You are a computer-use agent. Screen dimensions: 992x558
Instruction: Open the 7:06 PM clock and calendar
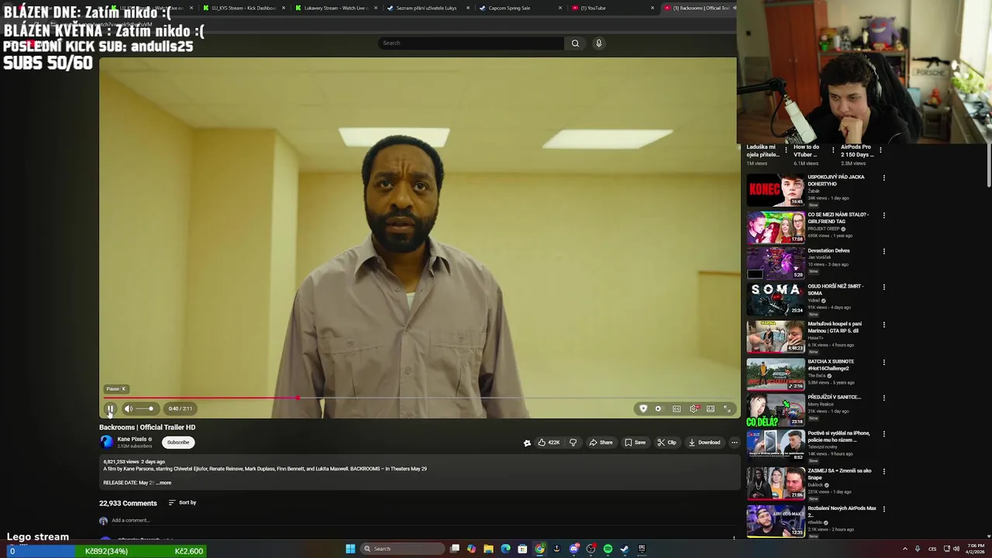click(973, 549)
